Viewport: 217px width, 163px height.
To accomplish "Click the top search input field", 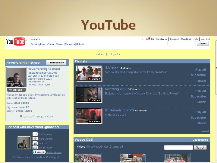I will point(181,43).
